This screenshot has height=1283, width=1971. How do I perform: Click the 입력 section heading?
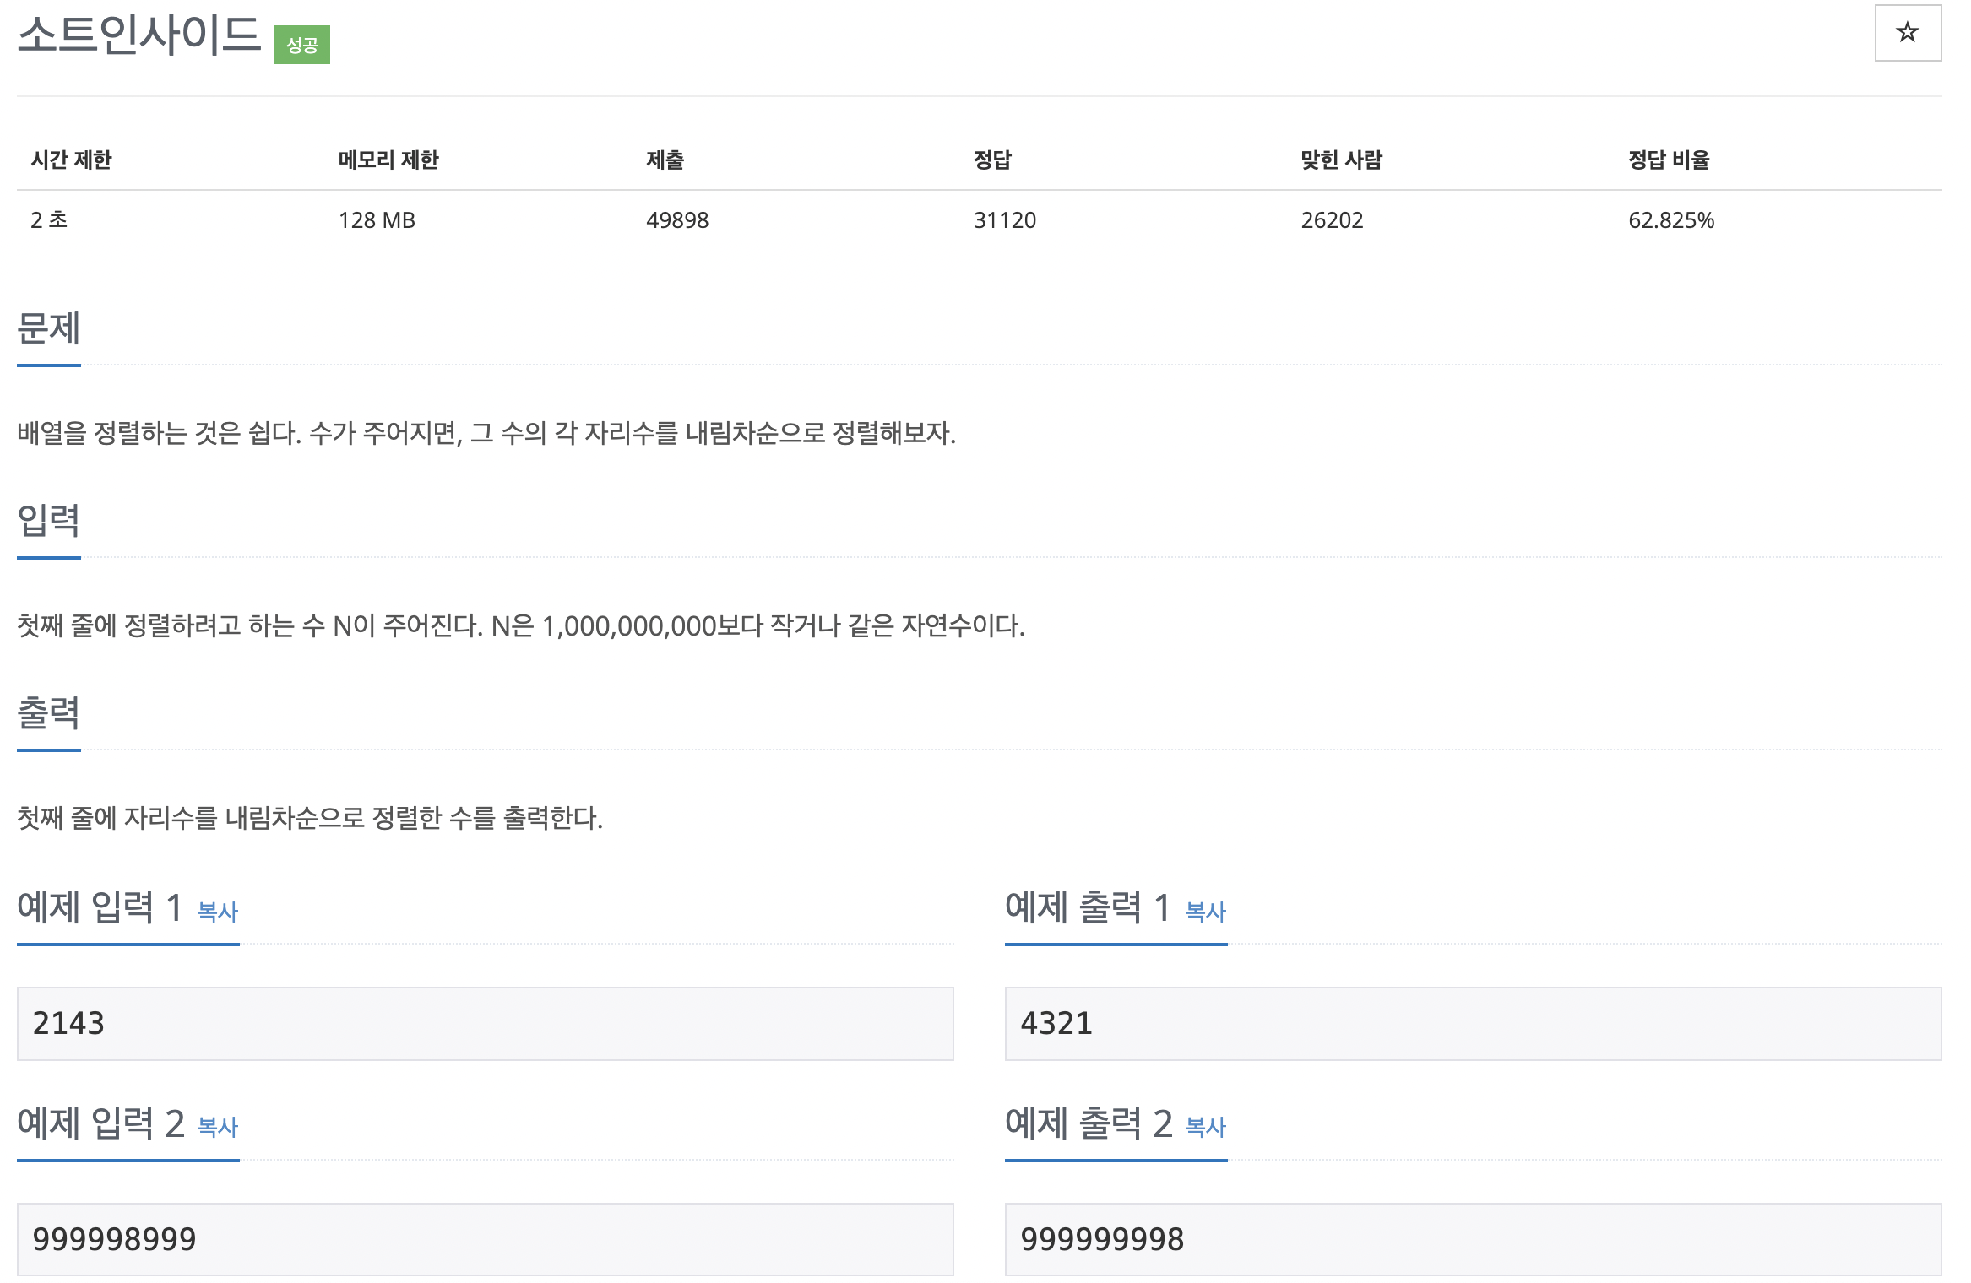(49, 520)
